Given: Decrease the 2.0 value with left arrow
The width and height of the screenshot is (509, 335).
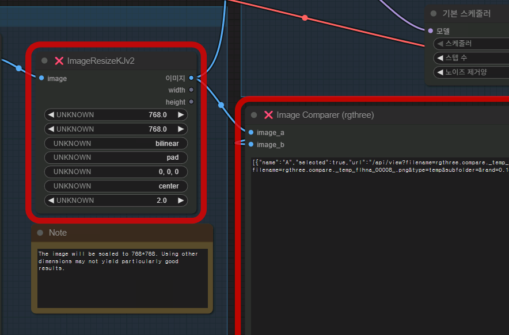Looking at the screenshot, I should click(51, 201).
